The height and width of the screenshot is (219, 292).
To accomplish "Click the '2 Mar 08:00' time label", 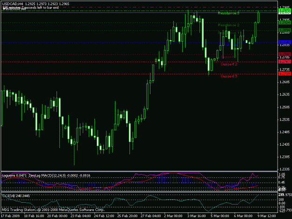I will (173, 216).
